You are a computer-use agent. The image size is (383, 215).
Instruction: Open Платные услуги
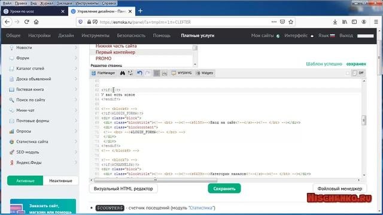tap(197, 36)
